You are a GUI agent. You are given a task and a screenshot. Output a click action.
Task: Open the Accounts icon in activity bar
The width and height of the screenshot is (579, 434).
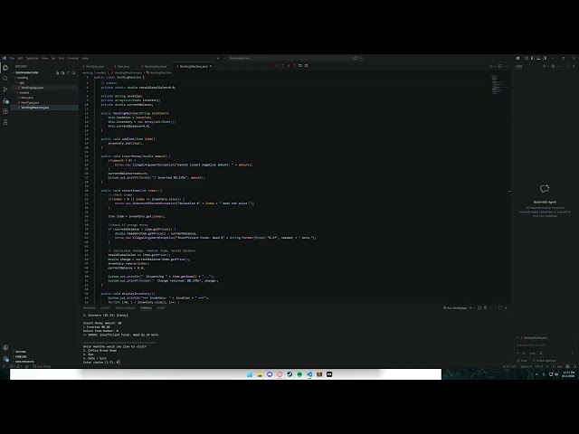coord(5,347)
